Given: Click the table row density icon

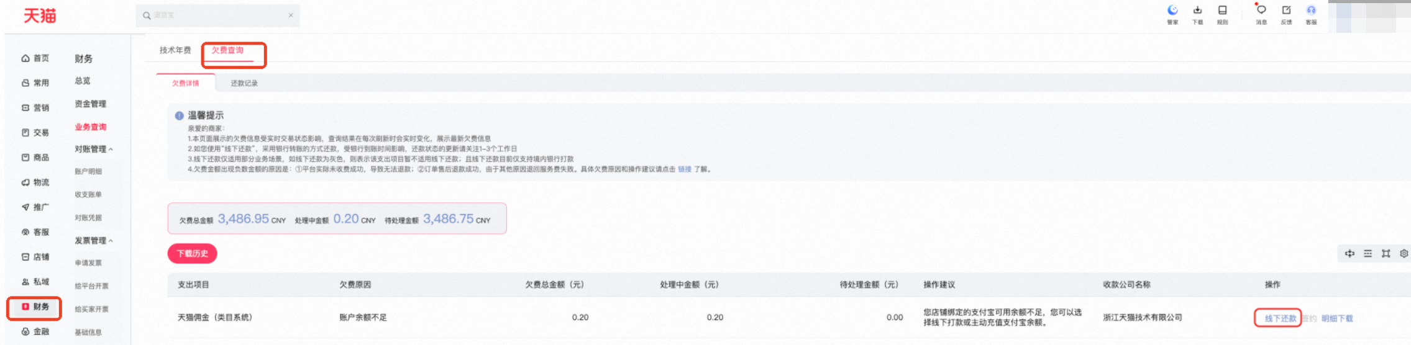Looking at the screenshot, I should coord(1368,254).
